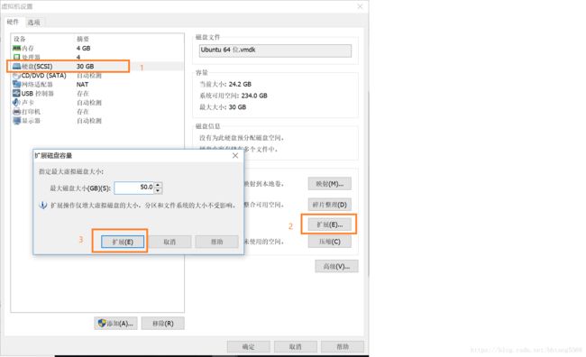Click the available space '234.0 GB' text

pyautogui.click(x=254, y=96)
